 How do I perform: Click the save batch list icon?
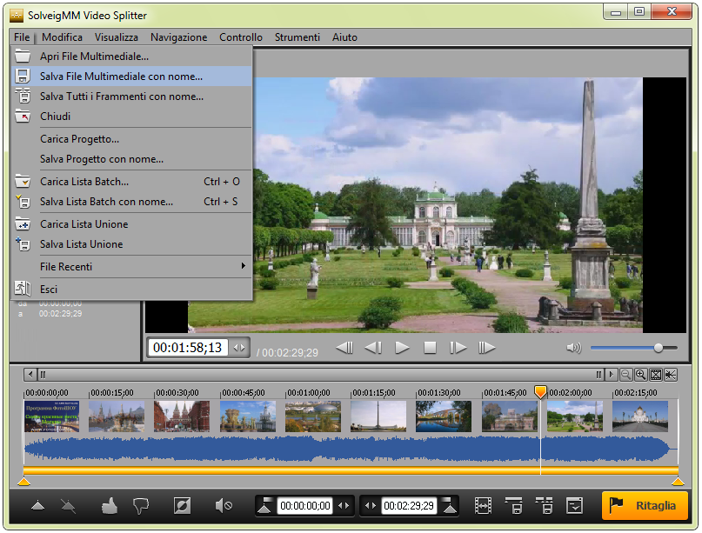pos(23,202)
